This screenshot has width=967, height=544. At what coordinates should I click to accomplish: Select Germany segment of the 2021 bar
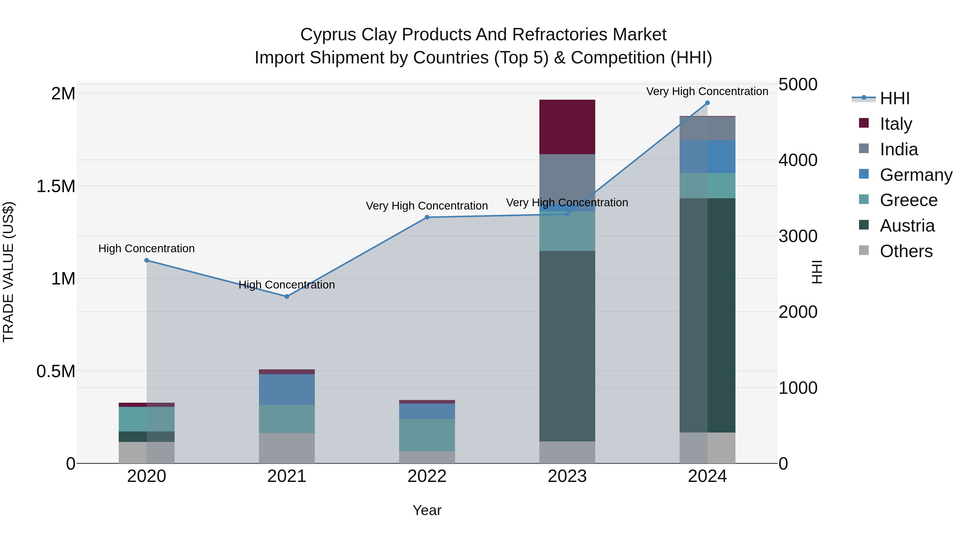(287, 390)
